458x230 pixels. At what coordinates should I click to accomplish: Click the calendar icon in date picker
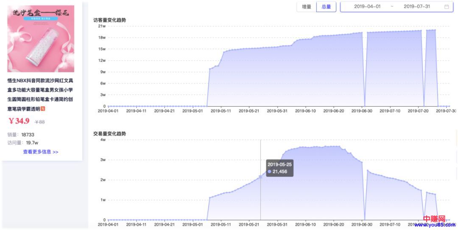click(x=447, y=7)
